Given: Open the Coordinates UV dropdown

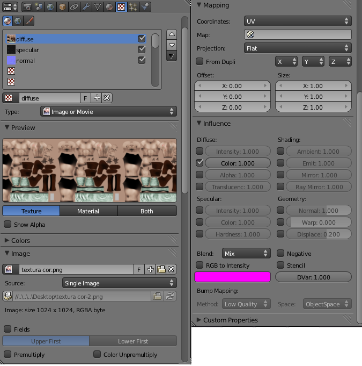Looking at the screenshot, I should point(298,21).
